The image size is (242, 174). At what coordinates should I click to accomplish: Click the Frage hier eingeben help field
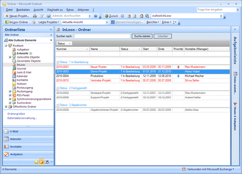[216, 10]
